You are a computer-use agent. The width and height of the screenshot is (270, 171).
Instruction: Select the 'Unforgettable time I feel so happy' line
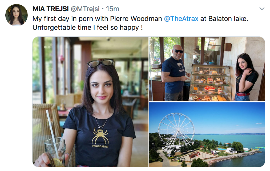pos(87,27)
